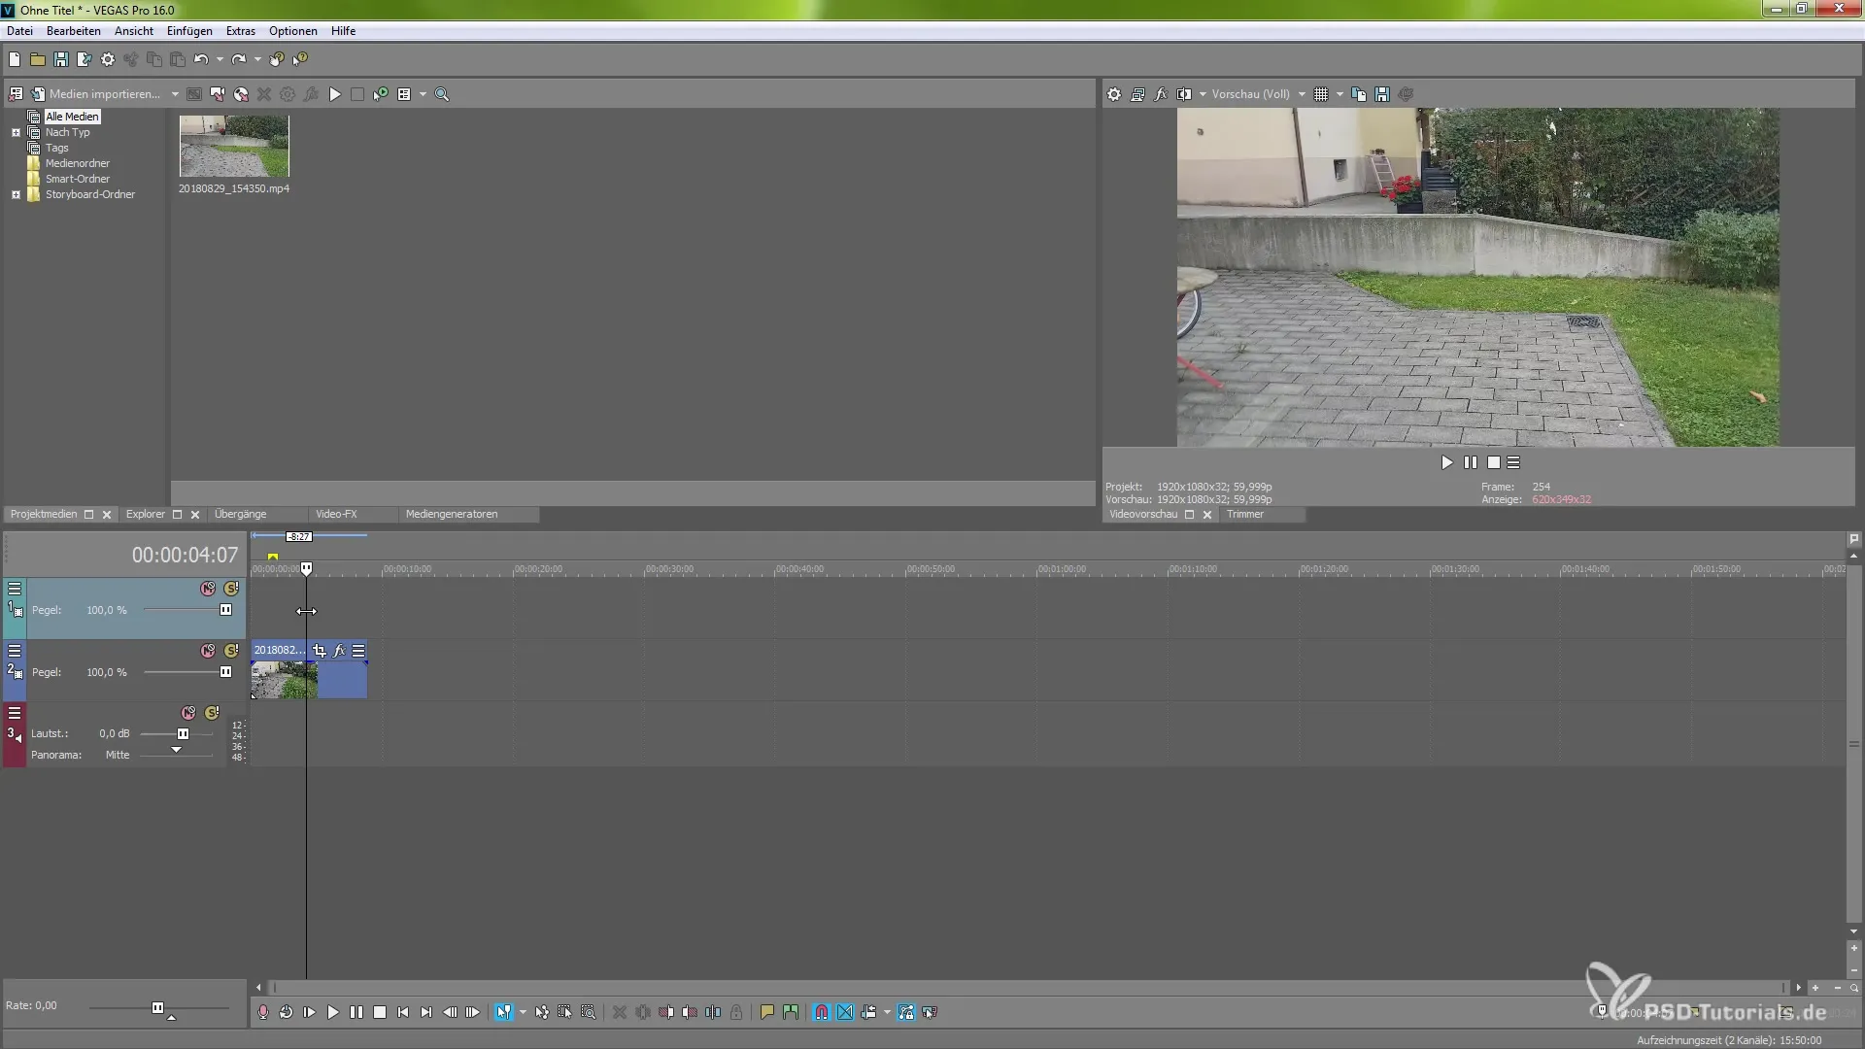The image size is (1865, 1049).
Task: Open track 2 hamburger menu
Action: [x=15, y=651]
